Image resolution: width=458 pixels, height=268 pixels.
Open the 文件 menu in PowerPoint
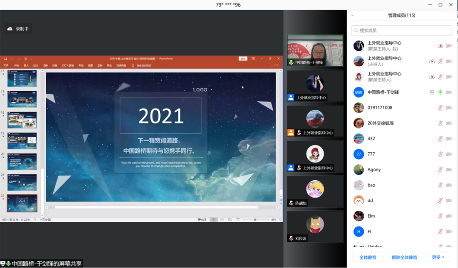(x=6, y=66)
